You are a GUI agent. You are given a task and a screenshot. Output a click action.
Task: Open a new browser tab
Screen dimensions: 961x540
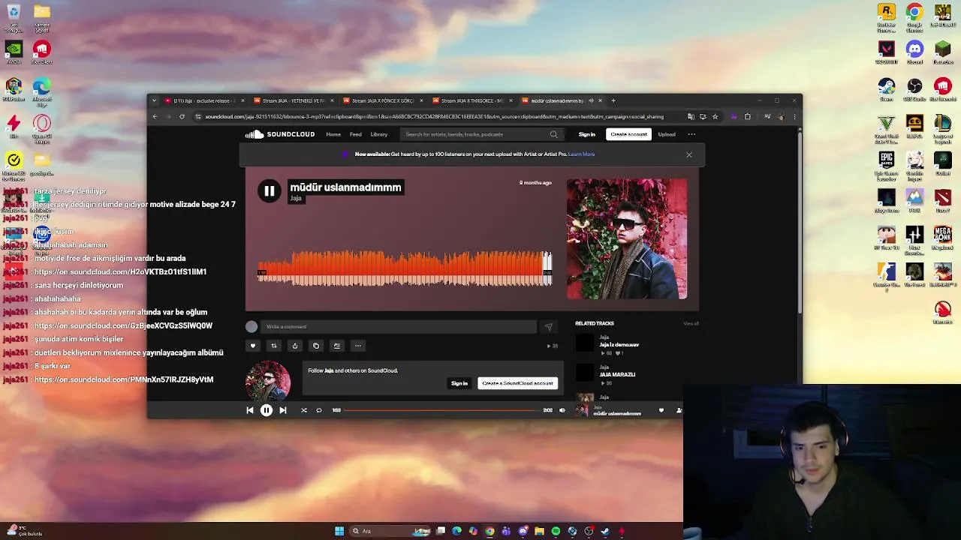[613, 100]
